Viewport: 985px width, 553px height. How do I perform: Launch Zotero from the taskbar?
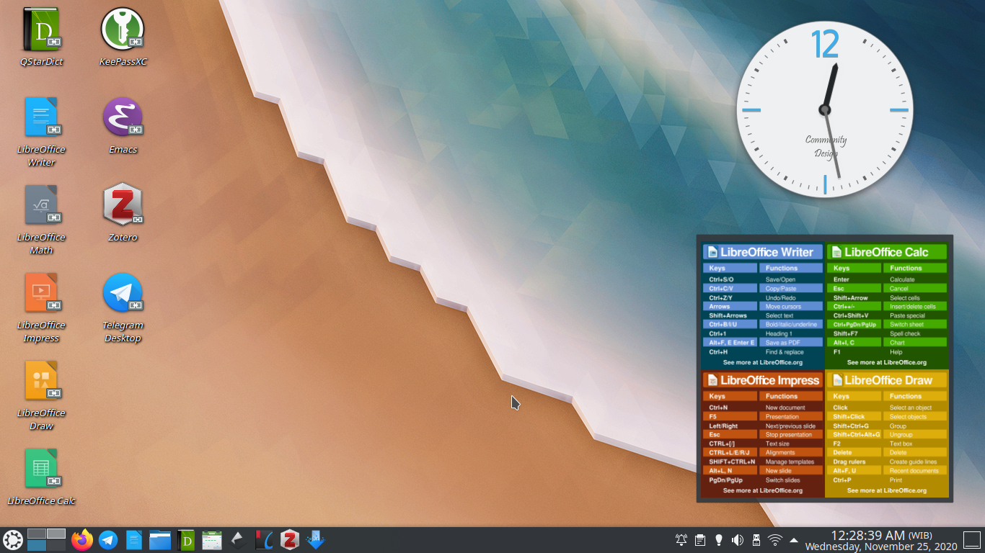point(290,540)
